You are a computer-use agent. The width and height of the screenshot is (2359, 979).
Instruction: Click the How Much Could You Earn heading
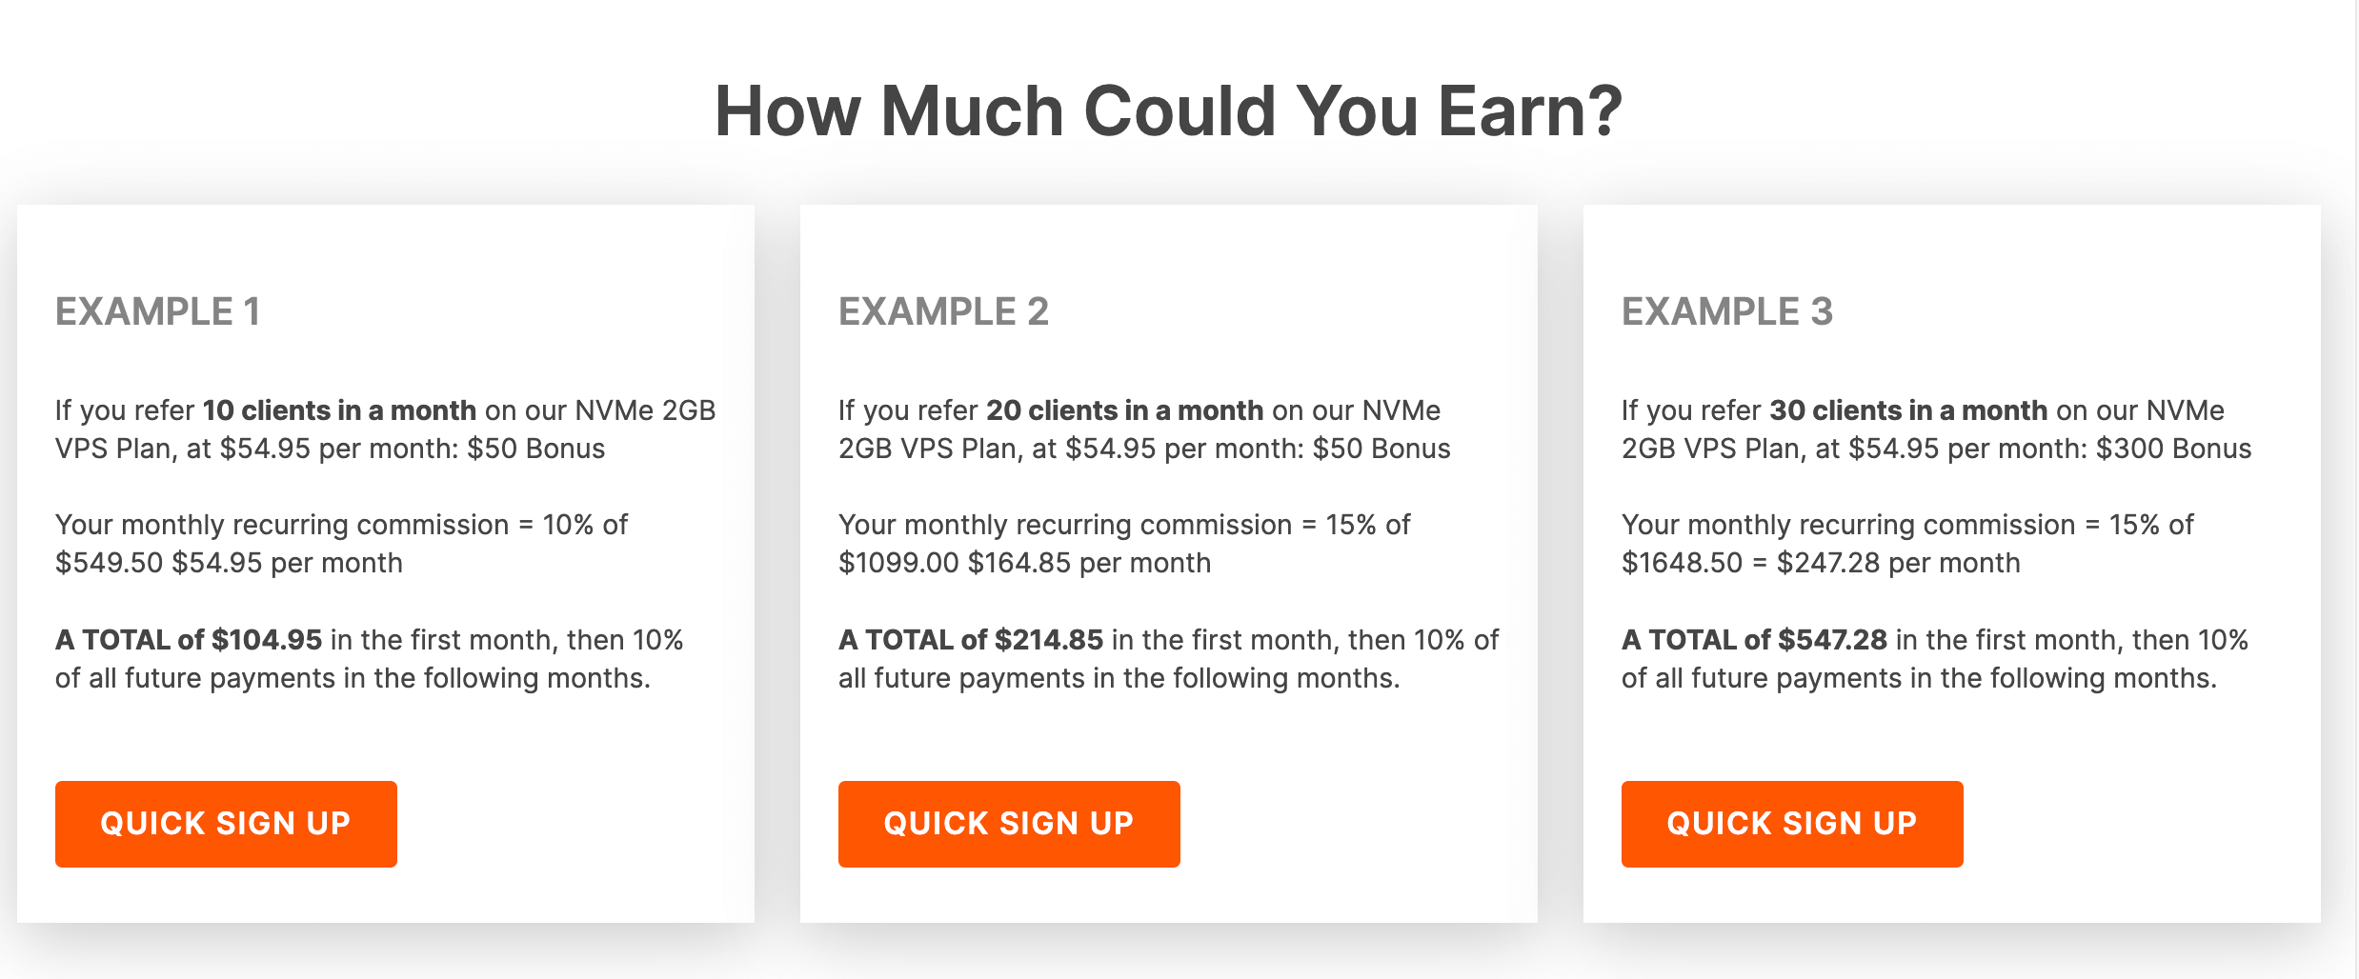pyautogui.click(x=1170, y=110)
